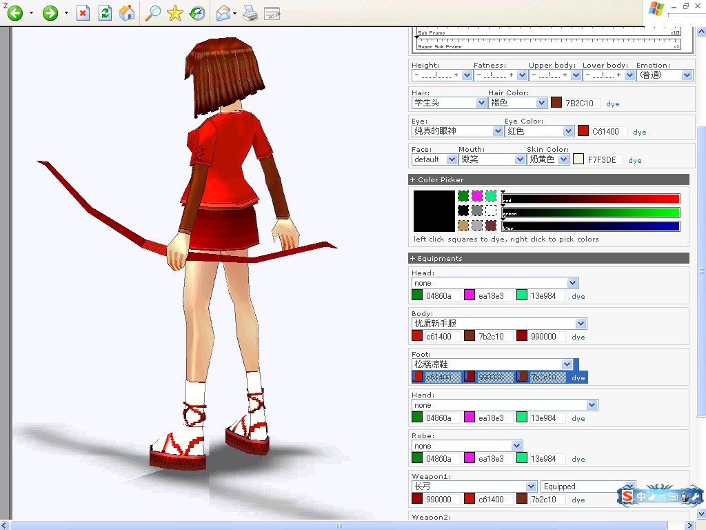706x530 pixels.
Task: Click the dye link beside Skin Color
Action: click(x=635, y=160)
